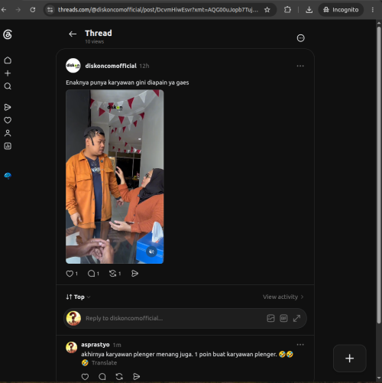Viewport: 382px width, 383px height.
Task: Open replies on diskoncomofficial post
Action: pyautogui.click(x=91, y=274)
